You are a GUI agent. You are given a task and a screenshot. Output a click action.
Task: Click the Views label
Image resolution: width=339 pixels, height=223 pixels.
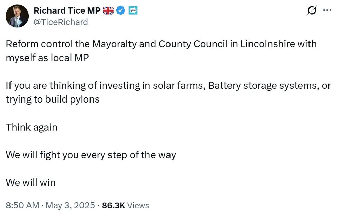138,205
